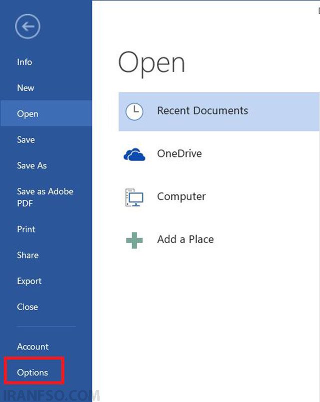Select the OneDrive label
The width and height of the screenshot is (320, 402).
point(179,153)
